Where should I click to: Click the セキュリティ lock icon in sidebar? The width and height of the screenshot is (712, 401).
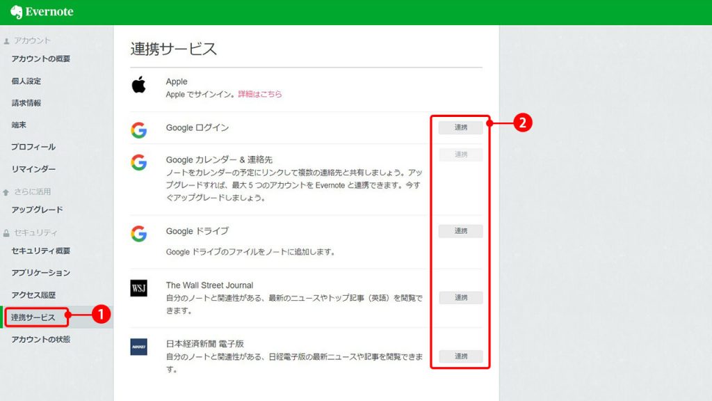(6, 233)
